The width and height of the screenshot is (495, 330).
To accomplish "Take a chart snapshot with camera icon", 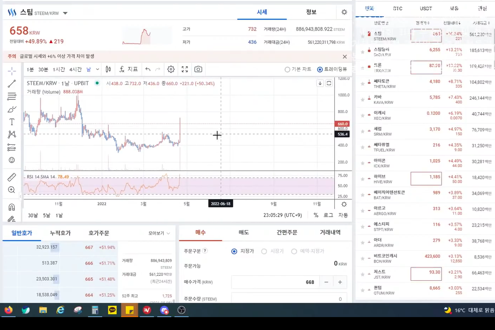I will pos(198,69).
